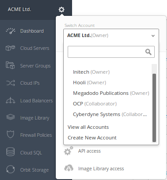The height and width of the screenshot is (180, 167).
Task: Open the Image Library access label
Action: (x=101, y=169)
